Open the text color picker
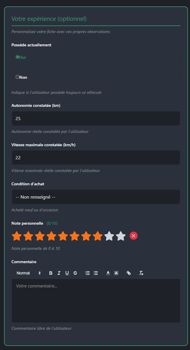190x350 pixels. 108,273
